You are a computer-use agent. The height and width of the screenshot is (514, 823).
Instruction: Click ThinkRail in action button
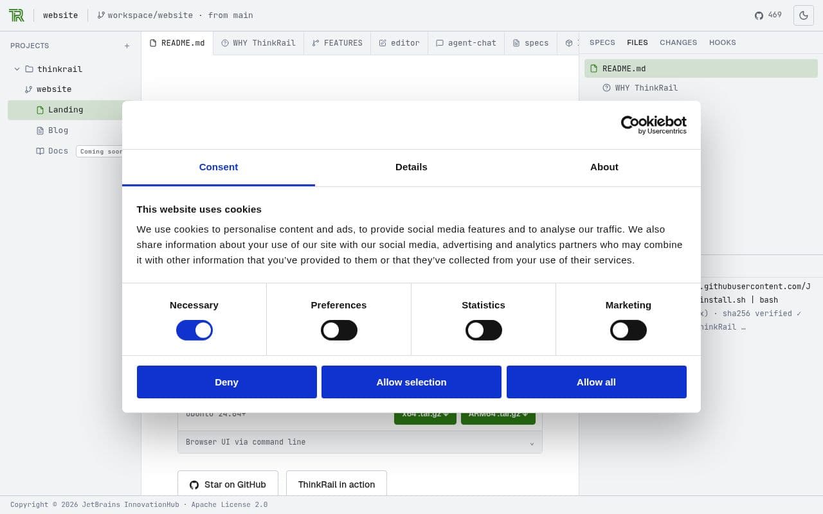[336, 483]
